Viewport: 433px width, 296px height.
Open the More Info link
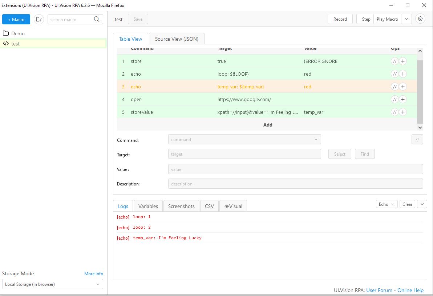click(94, 273)
